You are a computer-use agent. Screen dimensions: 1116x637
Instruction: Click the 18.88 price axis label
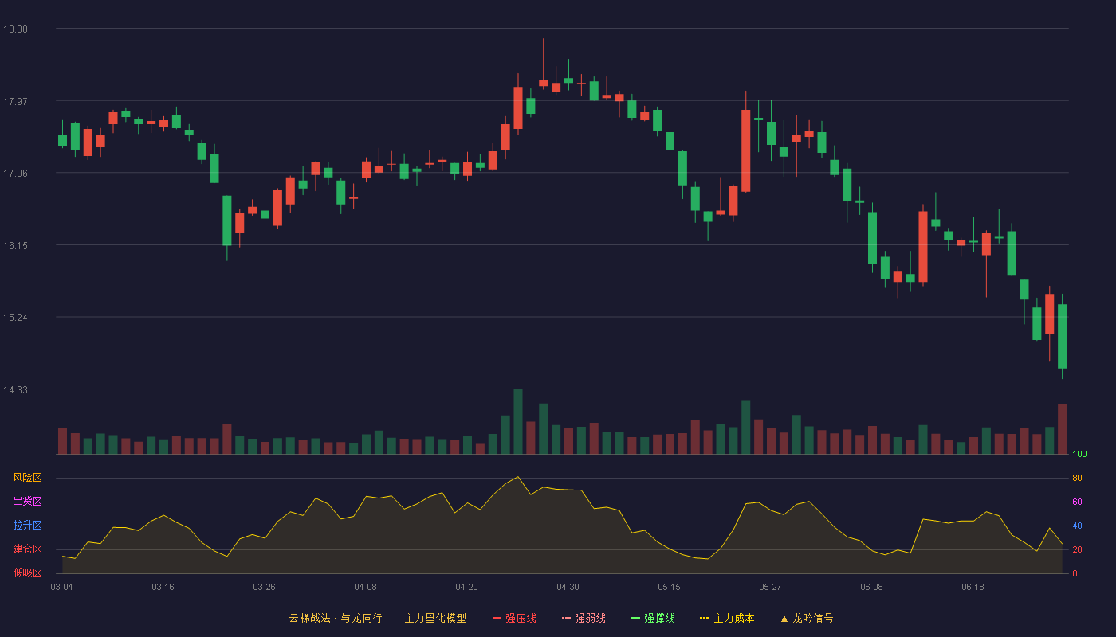[x=15, y=29]
